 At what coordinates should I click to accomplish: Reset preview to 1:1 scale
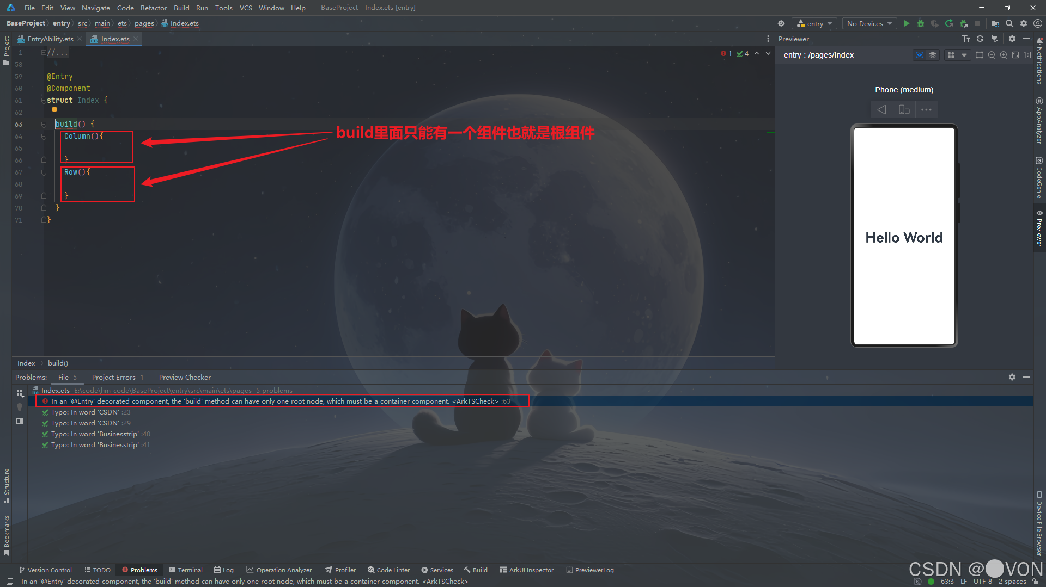click(1027, 55)
